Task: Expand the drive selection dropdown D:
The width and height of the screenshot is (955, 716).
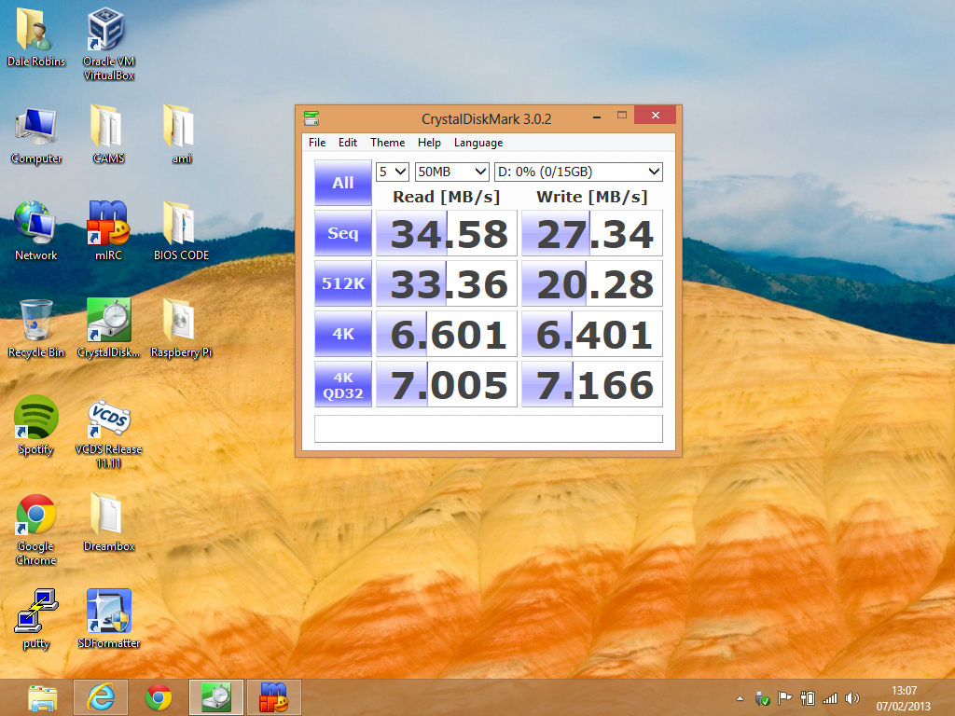Action: tap(578, 172)
